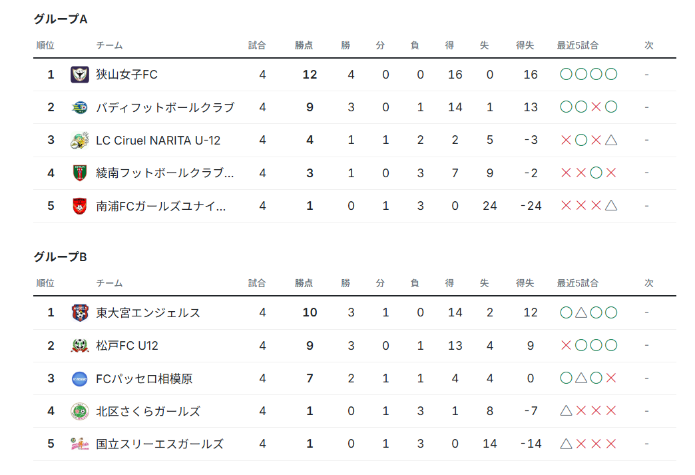The width and height of the screenshot is (695, 475).
Task: Click the 狭山女子FC team crest icon
Action: click(x=80, y=75)
